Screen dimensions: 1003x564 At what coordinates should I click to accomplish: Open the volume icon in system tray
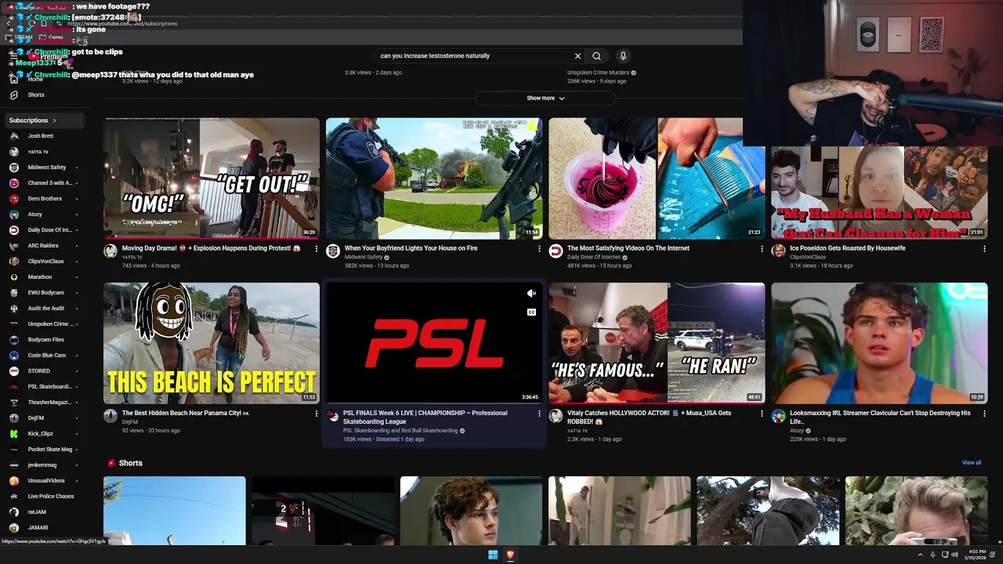point(954,555)
